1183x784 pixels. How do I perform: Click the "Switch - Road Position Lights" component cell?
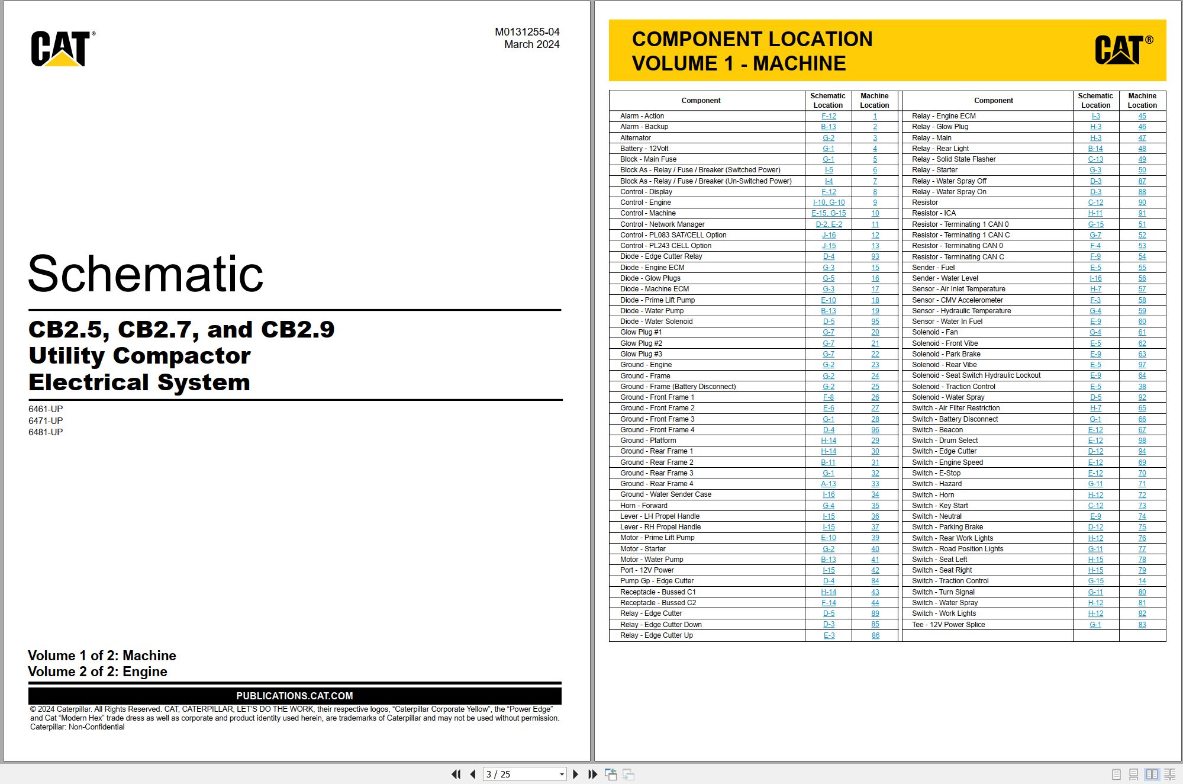click(x=987, y=549)
